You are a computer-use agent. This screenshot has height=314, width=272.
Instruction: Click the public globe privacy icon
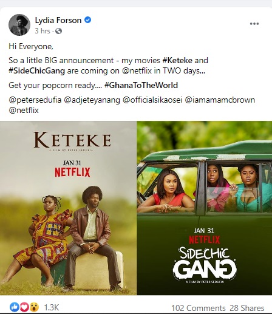click(58, 31)
